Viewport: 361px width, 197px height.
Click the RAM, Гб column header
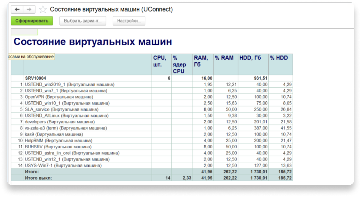(203, 64)
